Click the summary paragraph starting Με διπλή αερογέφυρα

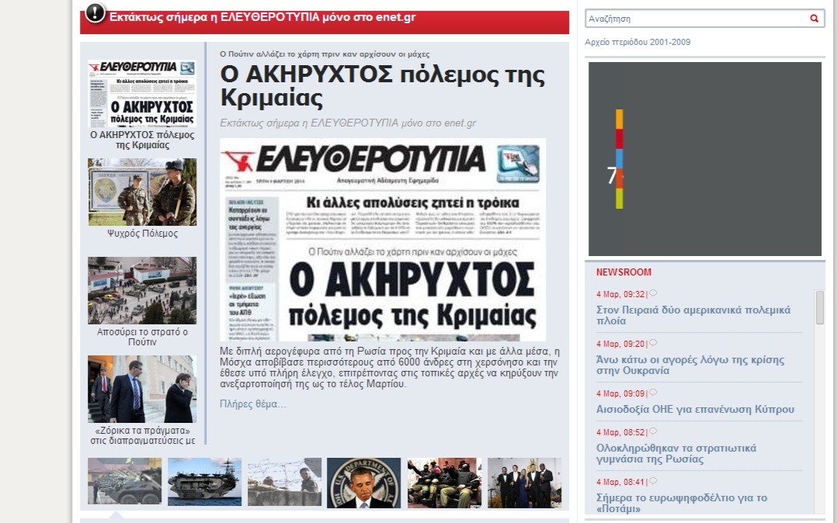click(390, 368)
